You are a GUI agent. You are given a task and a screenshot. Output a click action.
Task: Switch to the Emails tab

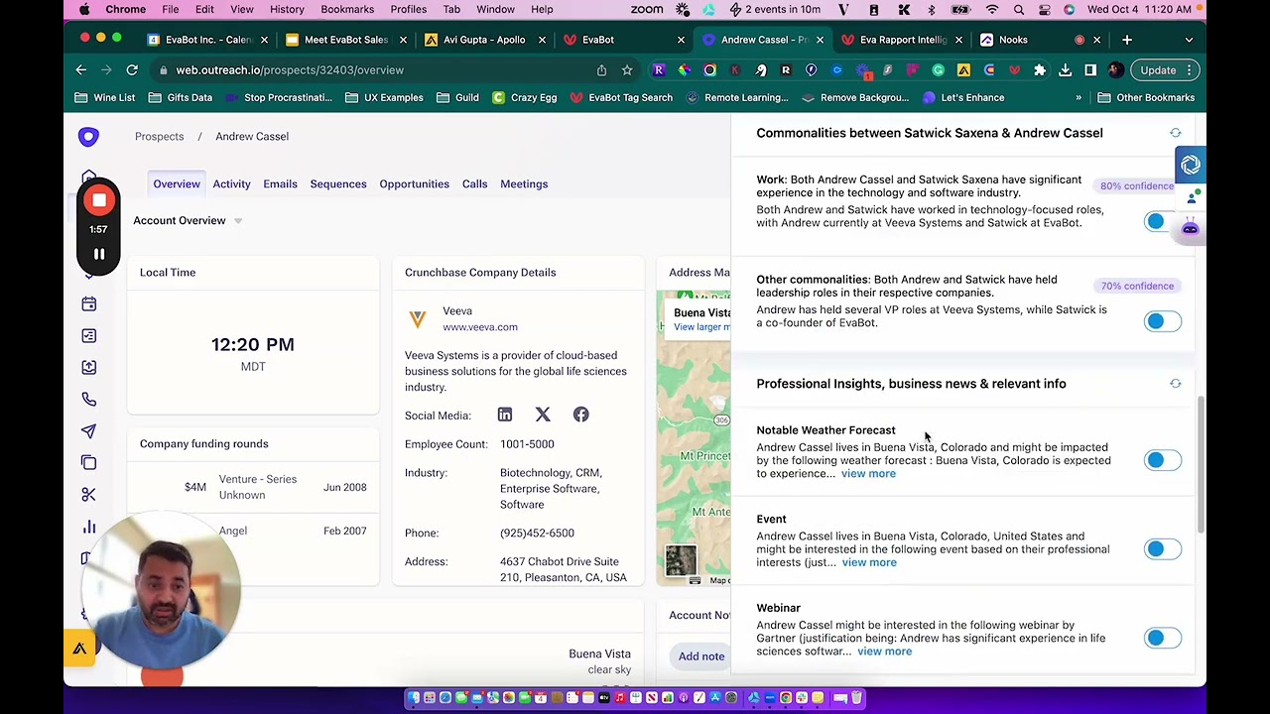point(280,184)
